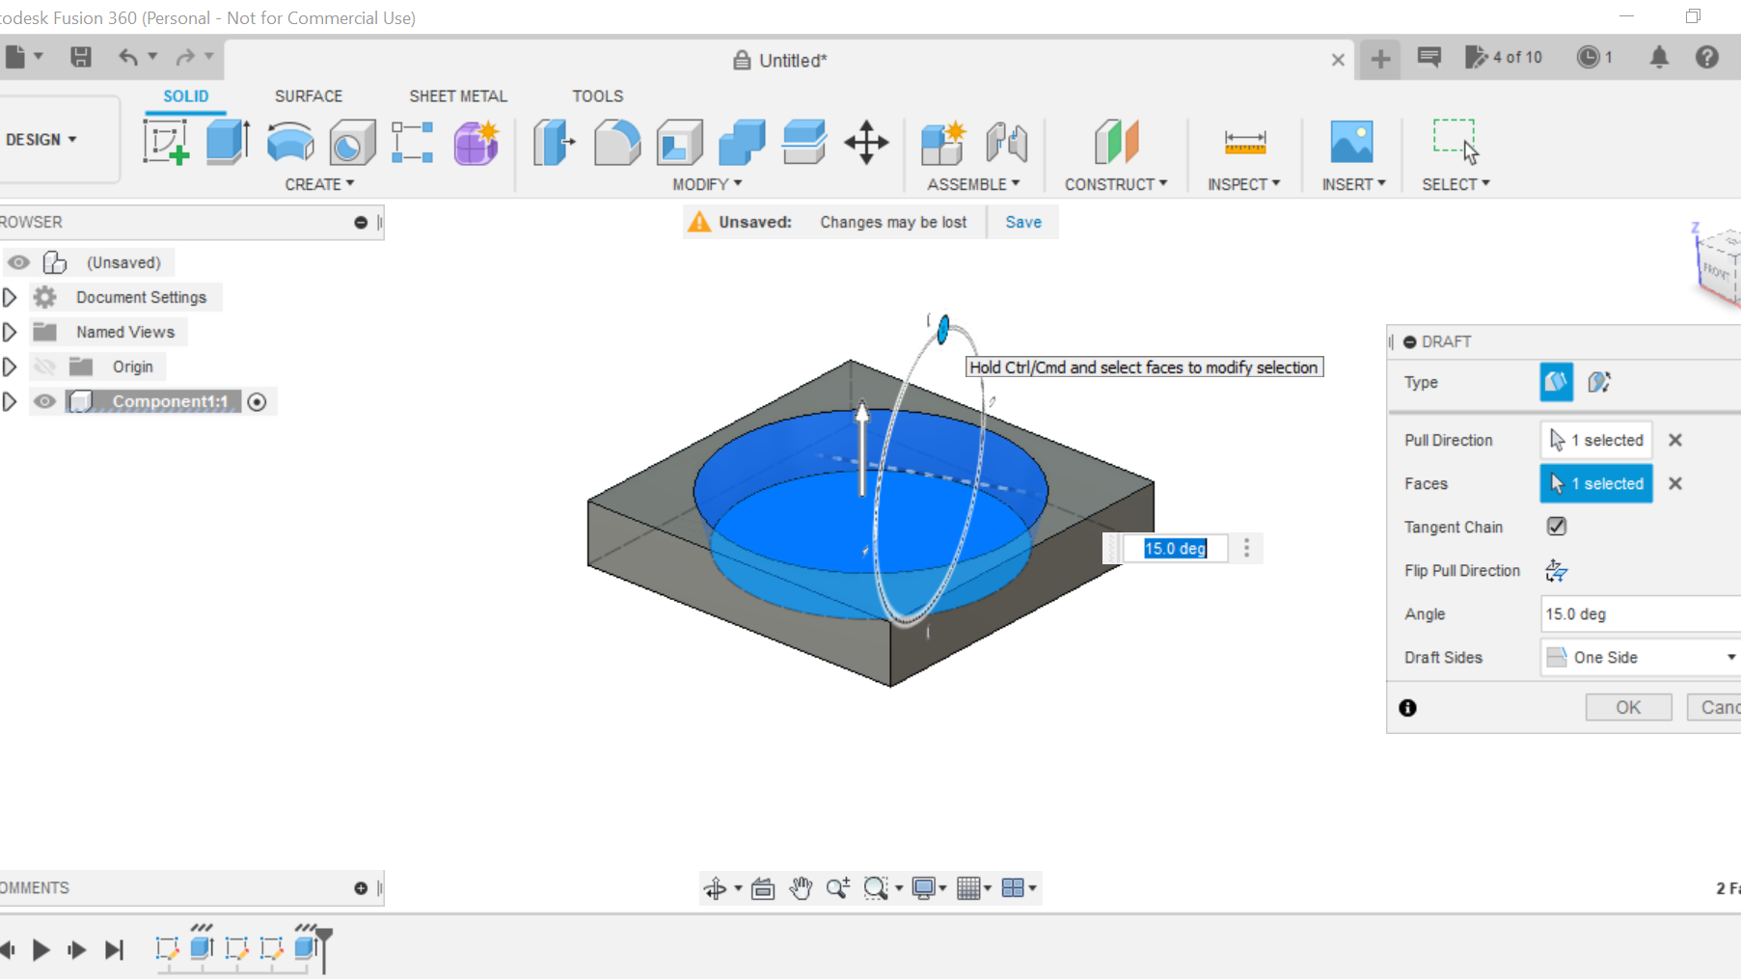
Task: Toggle visibility of Component1:1 in browser
Action: tap(44, 401)
